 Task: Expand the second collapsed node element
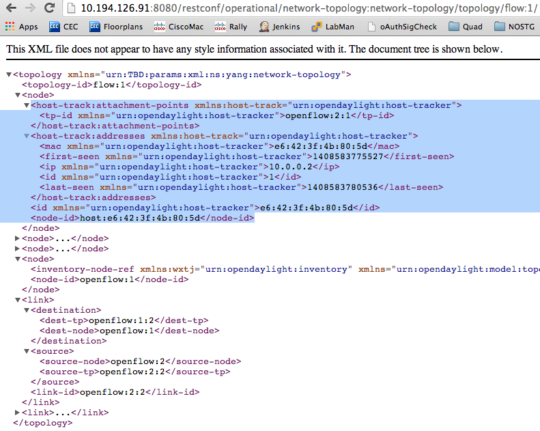(x=17, y=238)
